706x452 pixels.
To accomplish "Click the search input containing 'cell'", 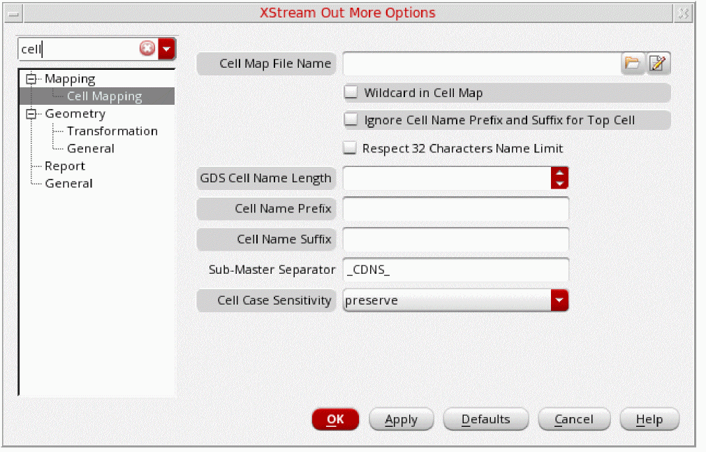I will click(x=79, y=49).
